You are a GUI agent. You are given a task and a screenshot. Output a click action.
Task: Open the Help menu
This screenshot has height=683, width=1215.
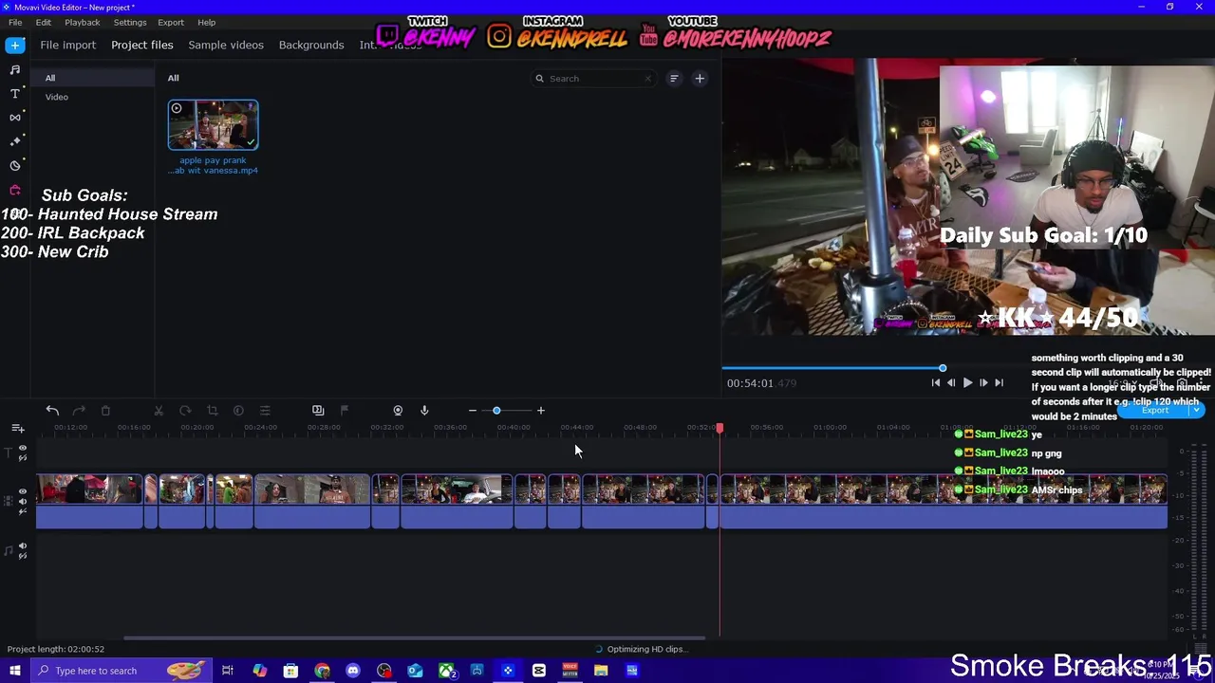(206, 22)
